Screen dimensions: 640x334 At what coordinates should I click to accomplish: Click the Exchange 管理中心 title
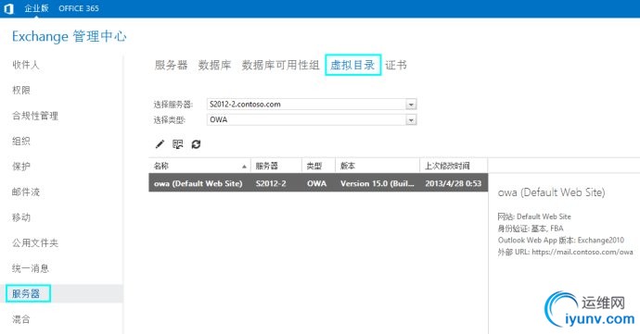[69, 36]
